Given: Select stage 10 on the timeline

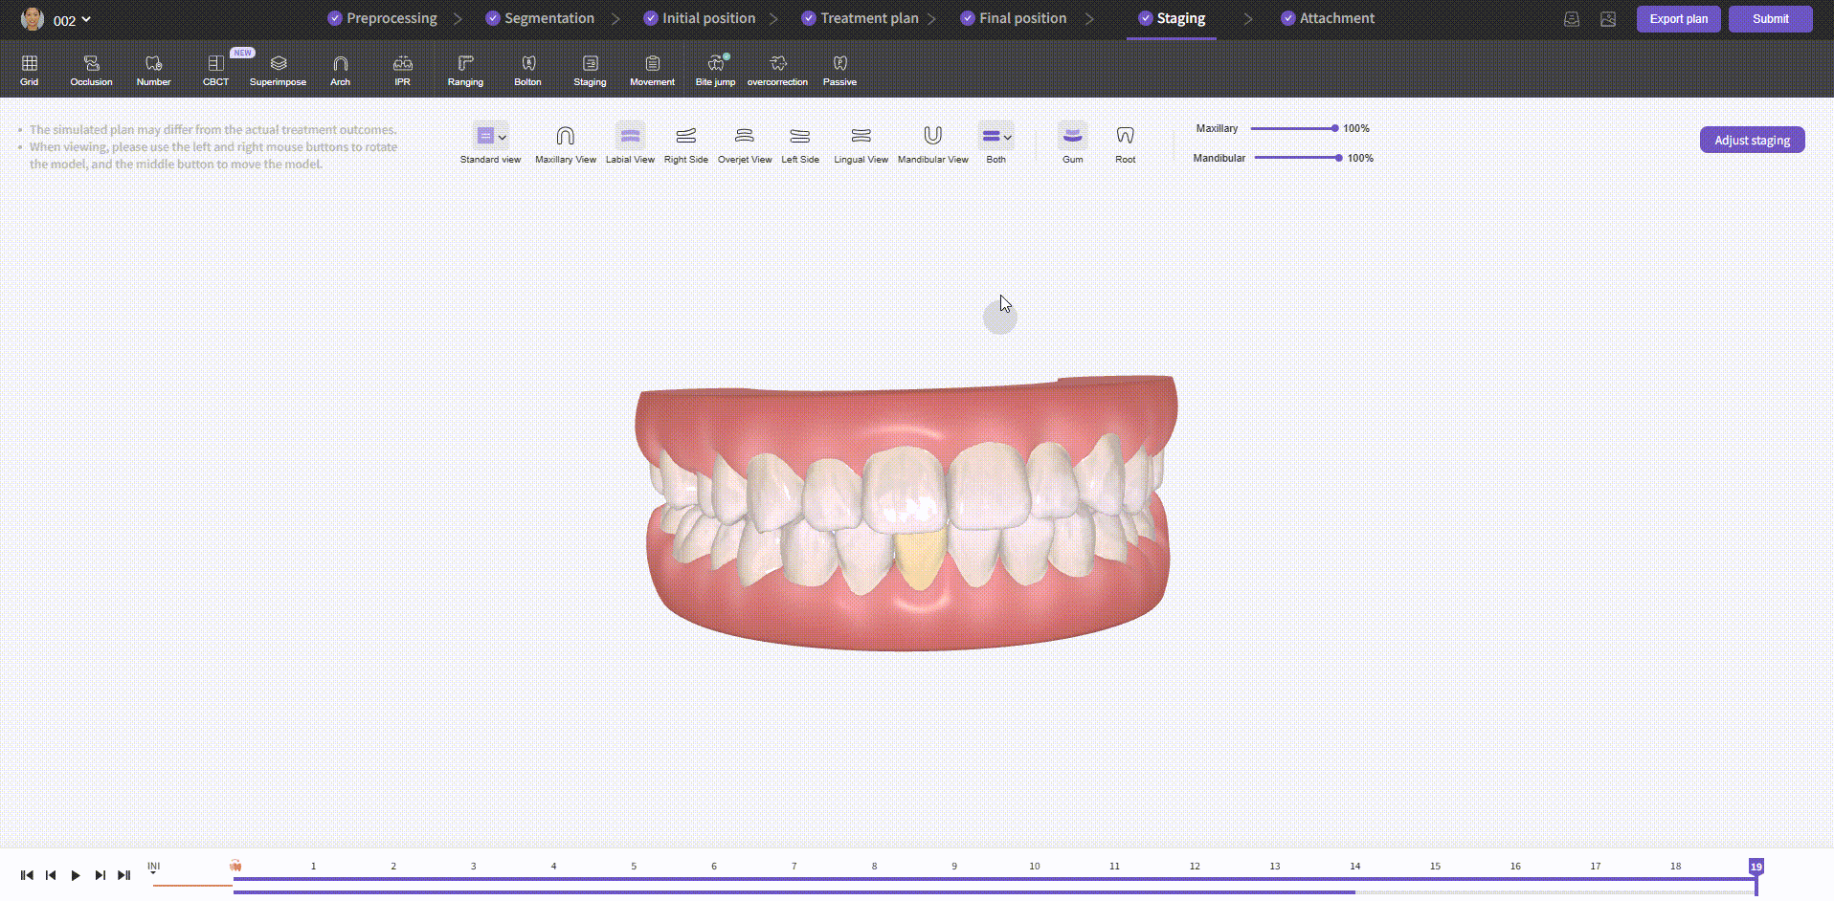Looking at the screenshot, I should [1035, 866].
